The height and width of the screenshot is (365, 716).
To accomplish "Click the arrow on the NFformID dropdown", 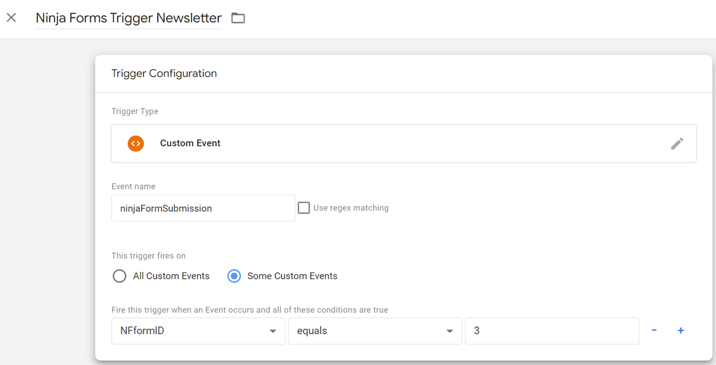I will click(x=273, y=331).
